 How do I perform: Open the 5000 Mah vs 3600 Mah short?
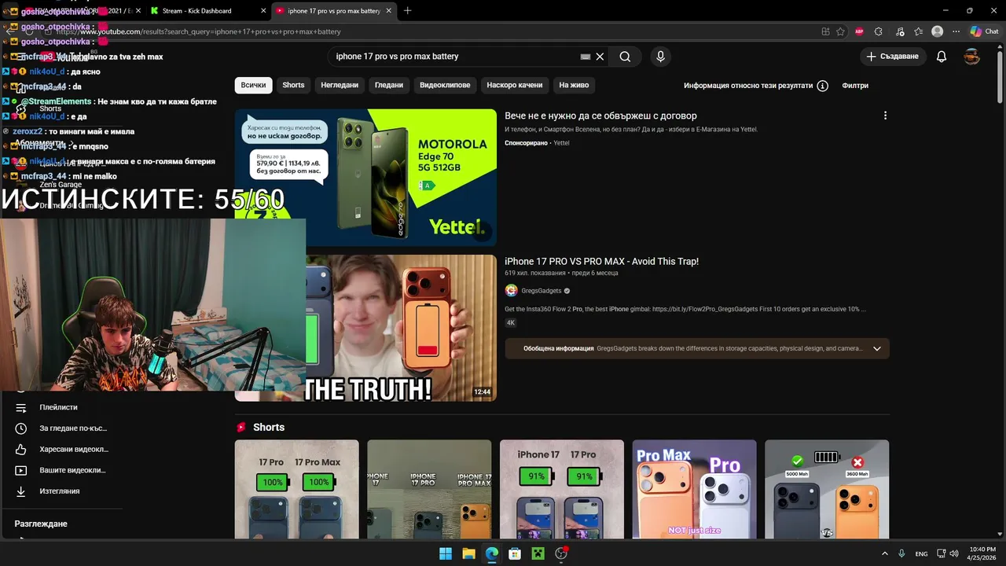pos(827,489)
